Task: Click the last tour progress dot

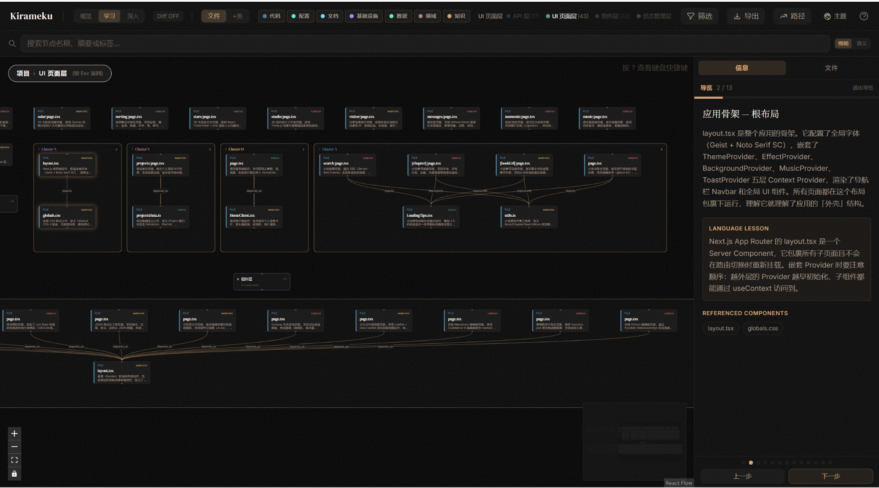Action: click(x=830, y=463)
